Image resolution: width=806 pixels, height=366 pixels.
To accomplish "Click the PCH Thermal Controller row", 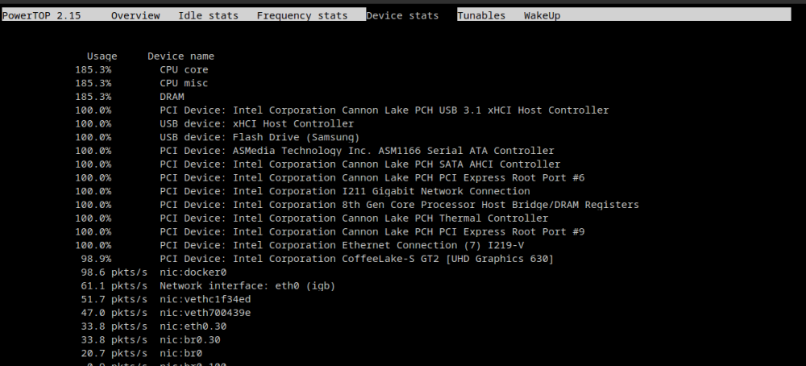I will tap(311, 218).
